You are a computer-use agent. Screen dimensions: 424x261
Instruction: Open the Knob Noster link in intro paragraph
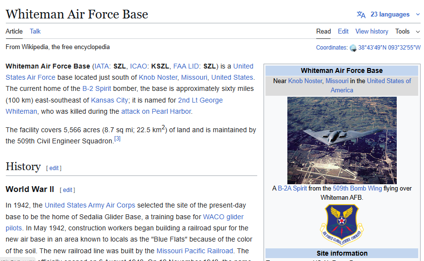pos(158,78)
